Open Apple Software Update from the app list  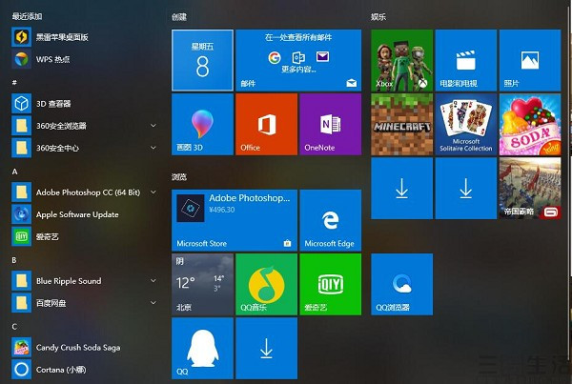point(76,214)
